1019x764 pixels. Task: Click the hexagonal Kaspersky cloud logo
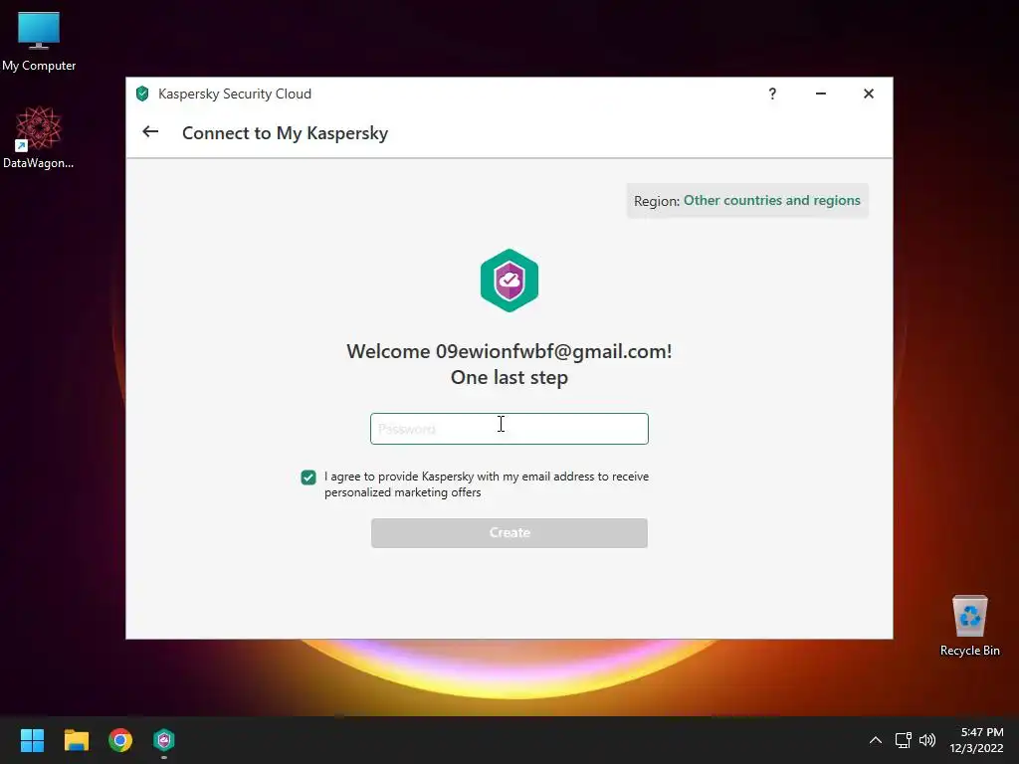point(509,280)
